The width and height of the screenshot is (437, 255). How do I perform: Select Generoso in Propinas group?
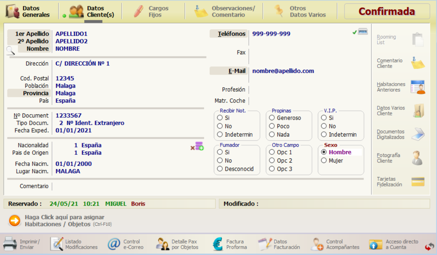point(272,118)
